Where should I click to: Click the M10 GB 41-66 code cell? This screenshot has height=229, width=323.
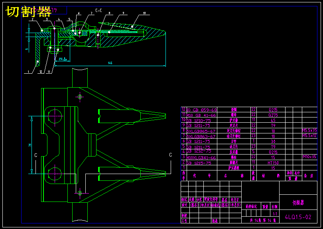click(x=201, y=115)
